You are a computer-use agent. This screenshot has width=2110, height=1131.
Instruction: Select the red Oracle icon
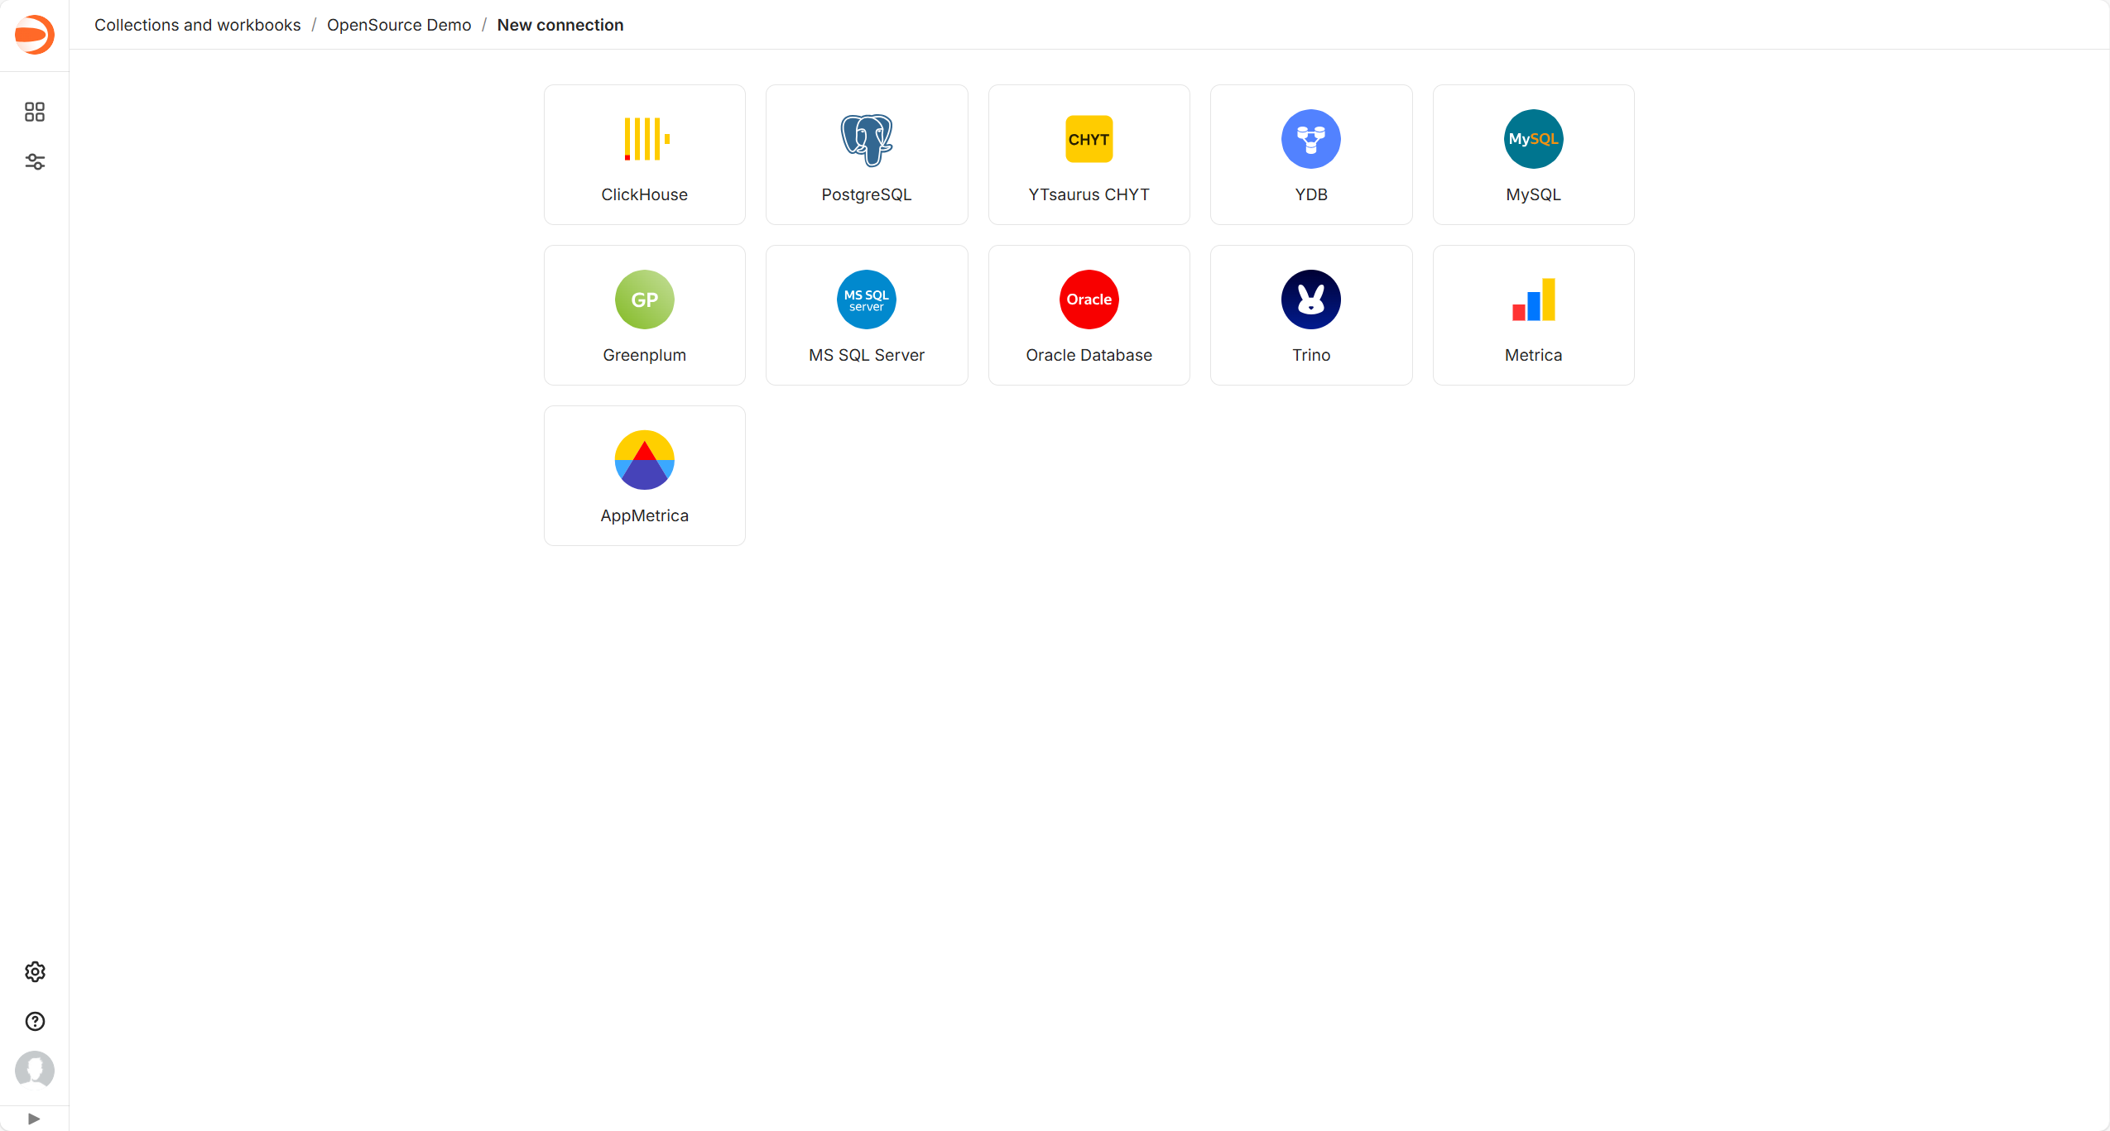[x=1089, y=300]
